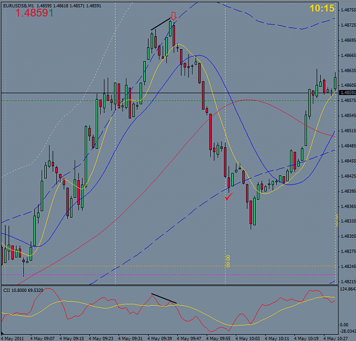This screenshot has height=341, width=356.
Task: Click the 1.48725 price scale label
Action: point(348,25)
